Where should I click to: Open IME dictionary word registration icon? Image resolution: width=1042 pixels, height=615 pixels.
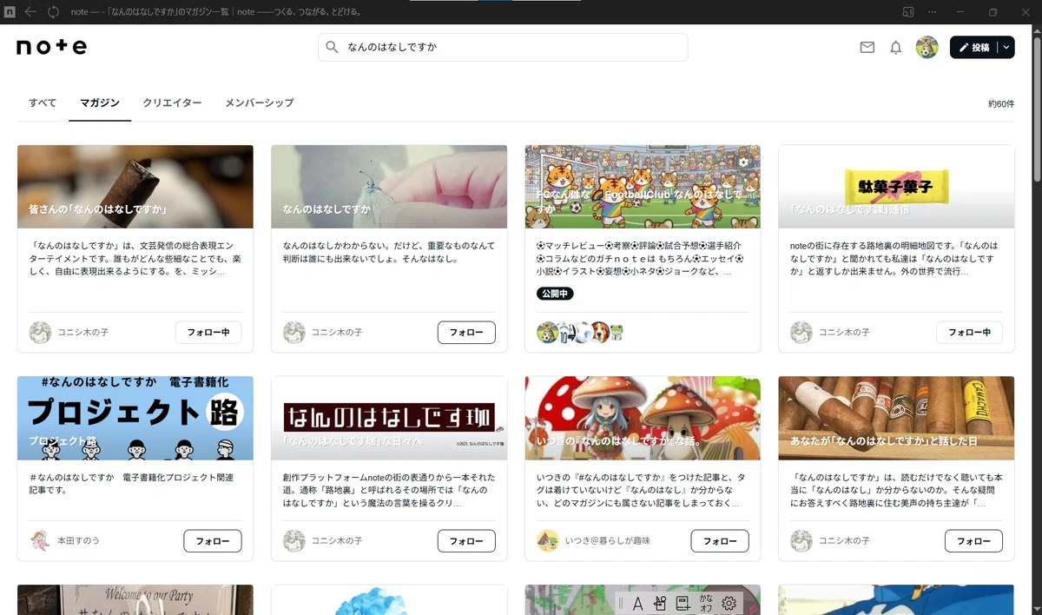(x=683, y=603)
